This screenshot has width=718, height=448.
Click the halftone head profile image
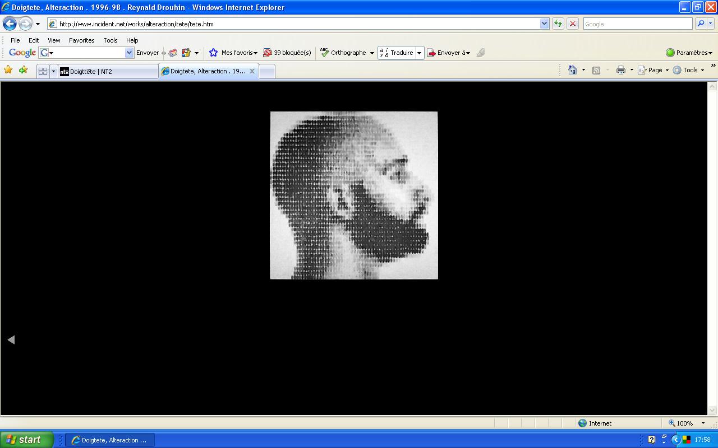tap(354, 195)
